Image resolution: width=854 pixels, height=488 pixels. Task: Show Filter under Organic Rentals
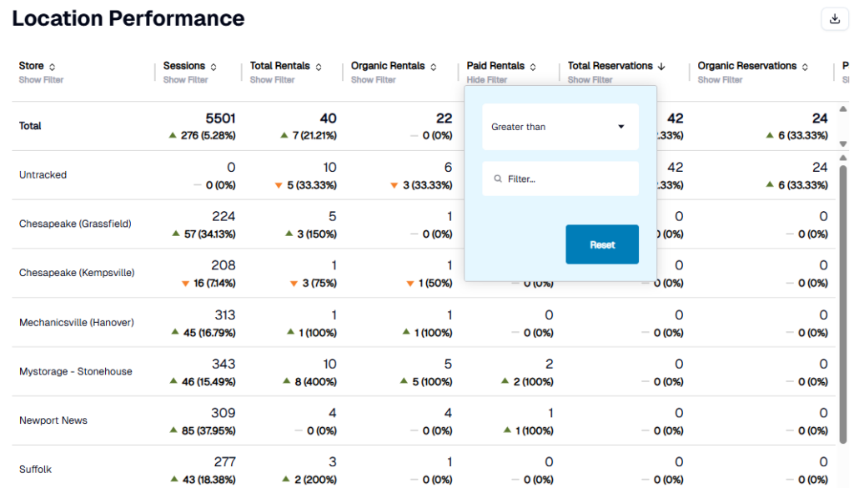tap(374, 80)
